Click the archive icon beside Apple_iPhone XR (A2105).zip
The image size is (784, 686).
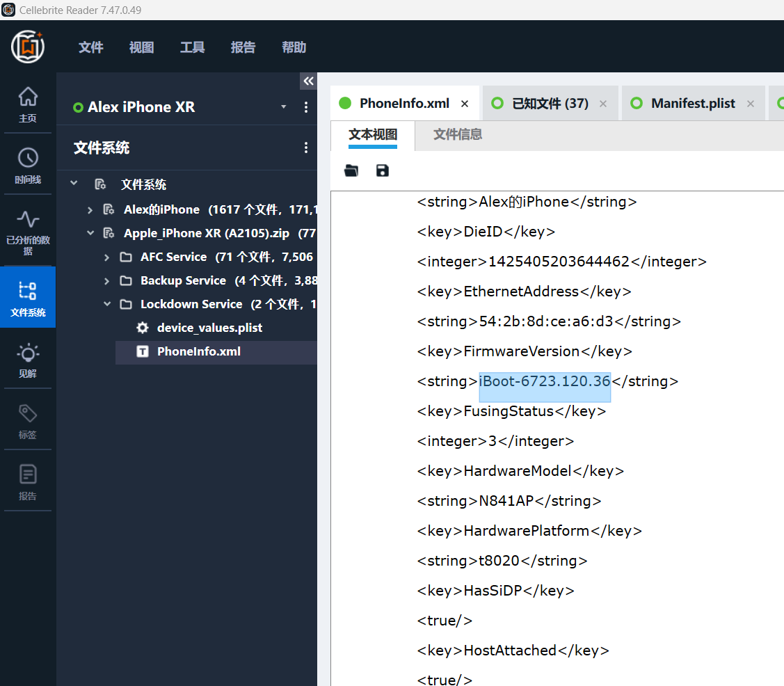pos(109,233)
